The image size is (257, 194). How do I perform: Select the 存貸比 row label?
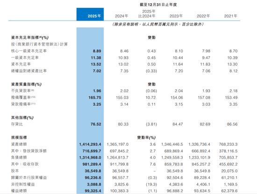[x=17, y=124]
